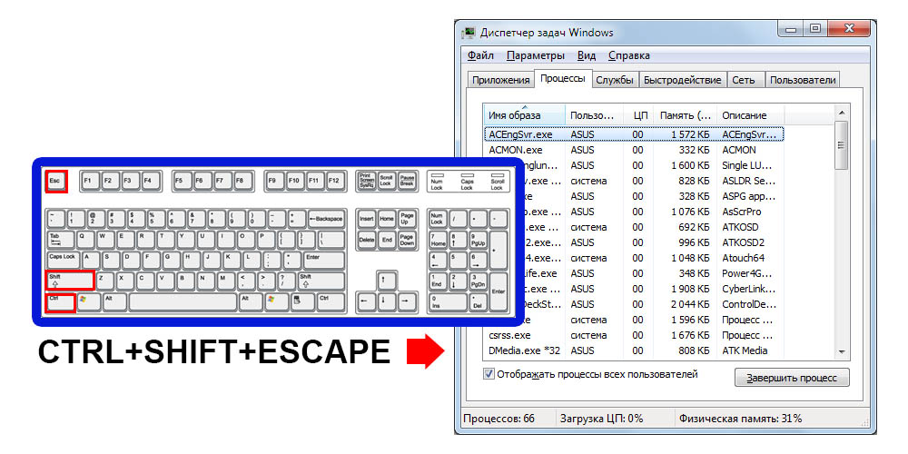Sort by the Память column header
Image resolution: width=908 pixels, height=454 pixels.
tap(686, 115)
